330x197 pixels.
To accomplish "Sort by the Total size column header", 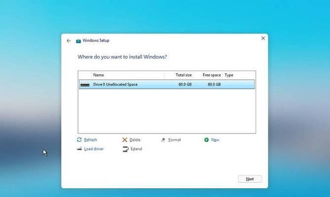I will tap(183, 75).
